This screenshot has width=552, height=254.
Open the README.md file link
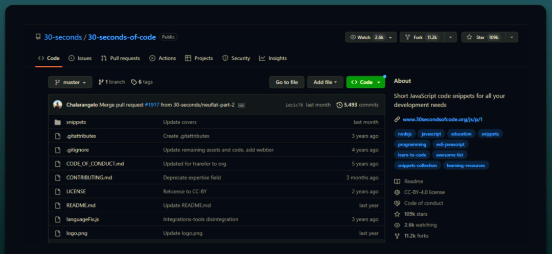(x=81, y=206)
